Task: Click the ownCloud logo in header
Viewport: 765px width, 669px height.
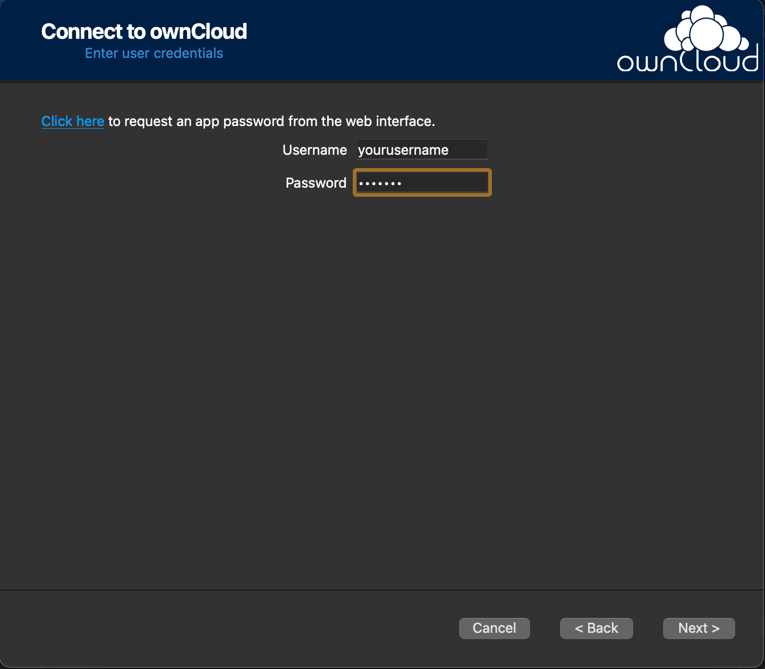Action: [688, 39]
